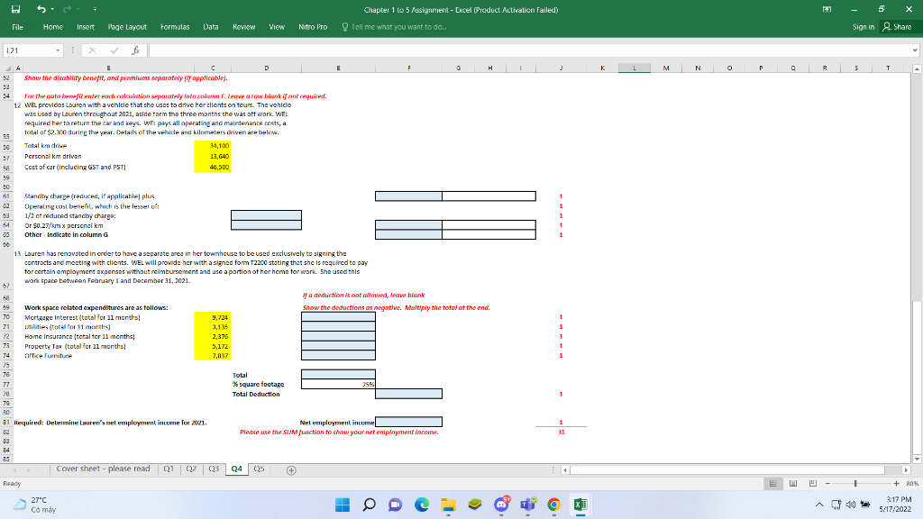This screenshot has width=923, height=519.
Task: Select column L header
Action: (x=634, y=68)
